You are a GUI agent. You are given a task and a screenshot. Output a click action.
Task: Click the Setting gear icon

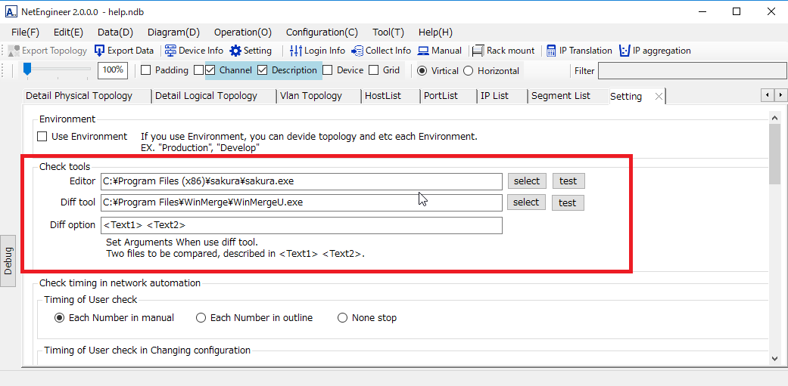(x=235, y=51)
